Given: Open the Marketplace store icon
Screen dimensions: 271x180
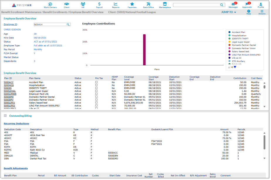Looking at the screenshot, I should tap(165, 4).
